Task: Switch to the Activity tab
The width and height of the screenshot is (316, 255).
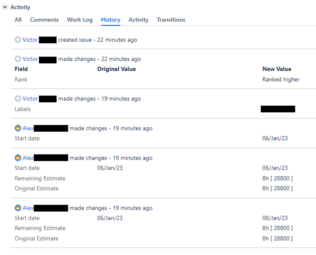Action: (x=139, y=20)
